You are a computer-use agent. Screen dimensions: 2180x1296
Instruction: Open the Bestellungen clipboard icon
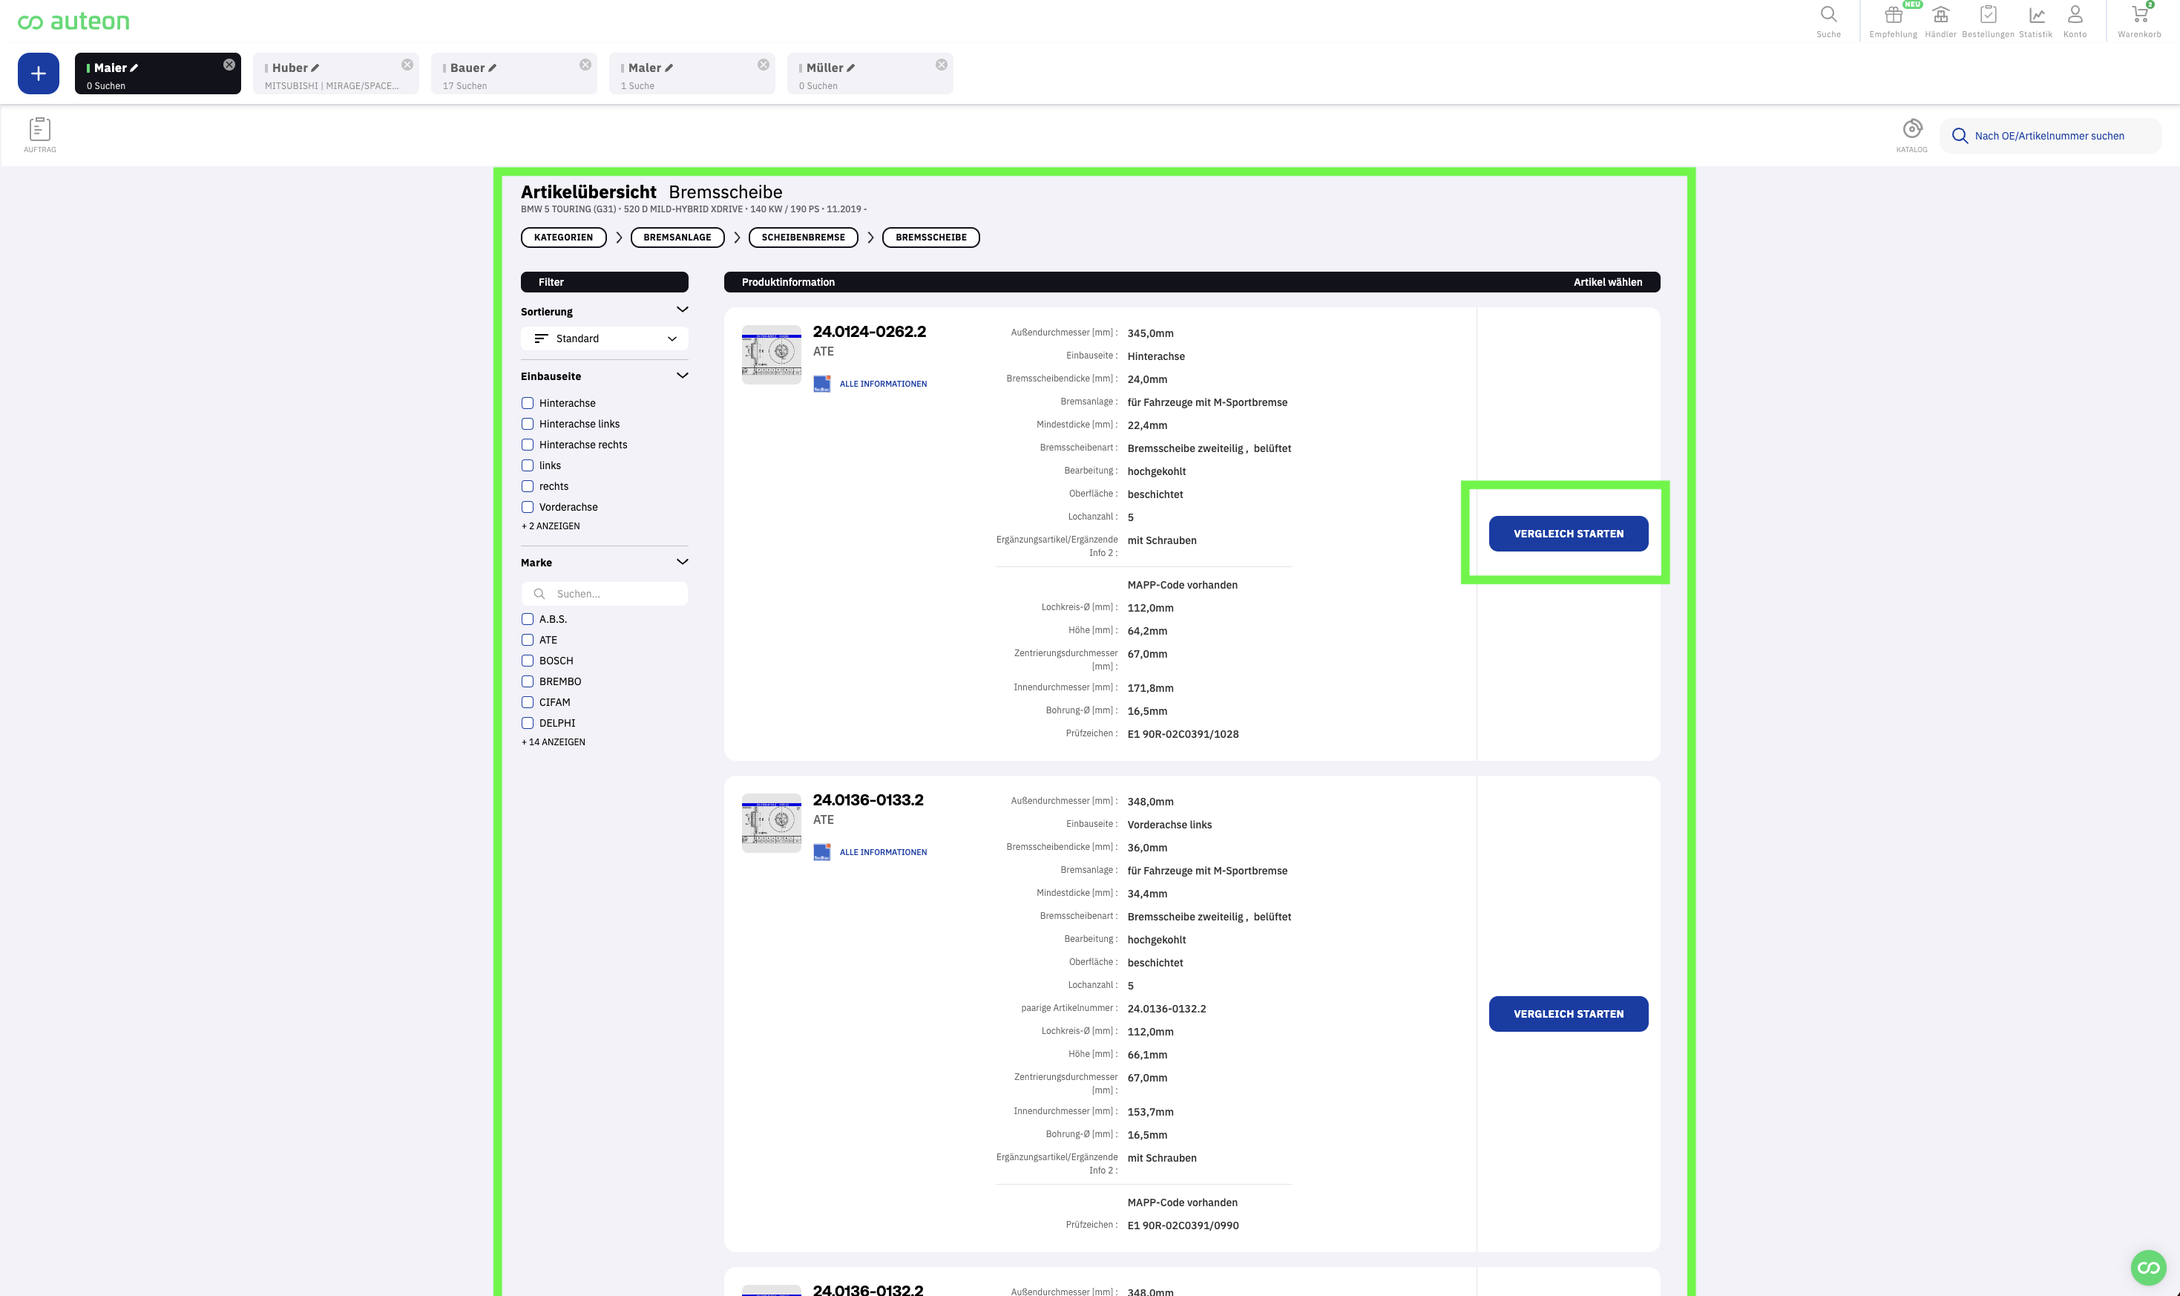[x=1988, y=16]
